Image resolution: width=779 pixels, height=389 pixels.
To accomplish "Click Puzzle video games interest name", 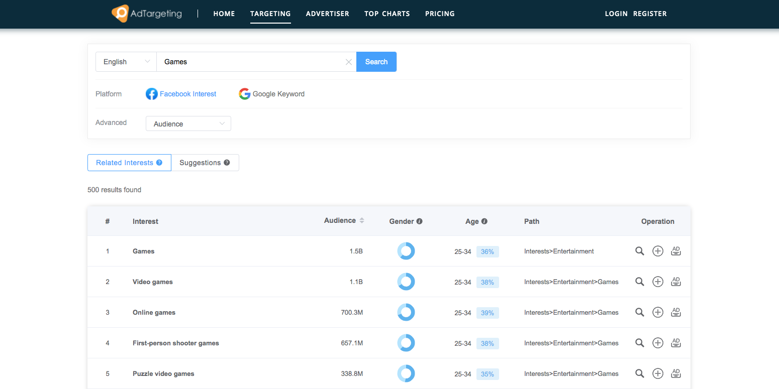I will coord(163,373).
